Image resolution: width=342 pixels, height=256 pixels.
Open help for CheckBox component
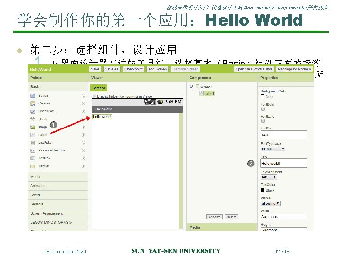coord(83,111)
